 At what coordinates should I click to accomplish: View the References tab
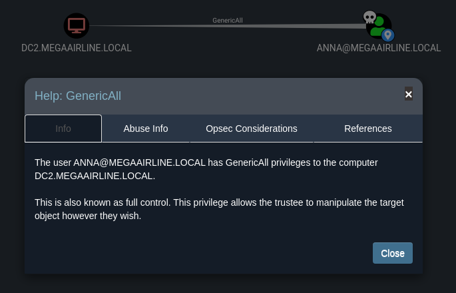click(368, 129)
